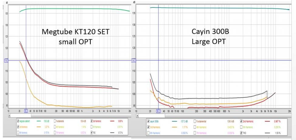Click red 2nd Harmonic swatch in Cayin legend
Viewport: 296px width, 140px height.
click(267, 121)
